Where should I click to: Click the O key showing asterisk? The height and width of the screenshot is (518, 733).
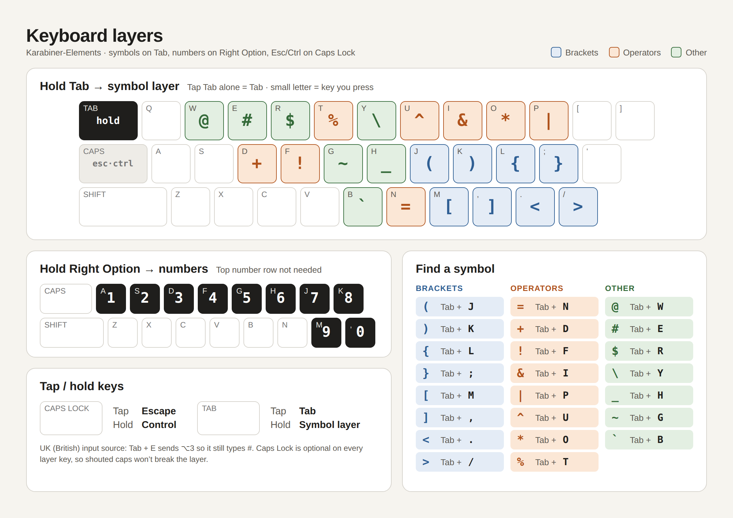pos(506,120)
